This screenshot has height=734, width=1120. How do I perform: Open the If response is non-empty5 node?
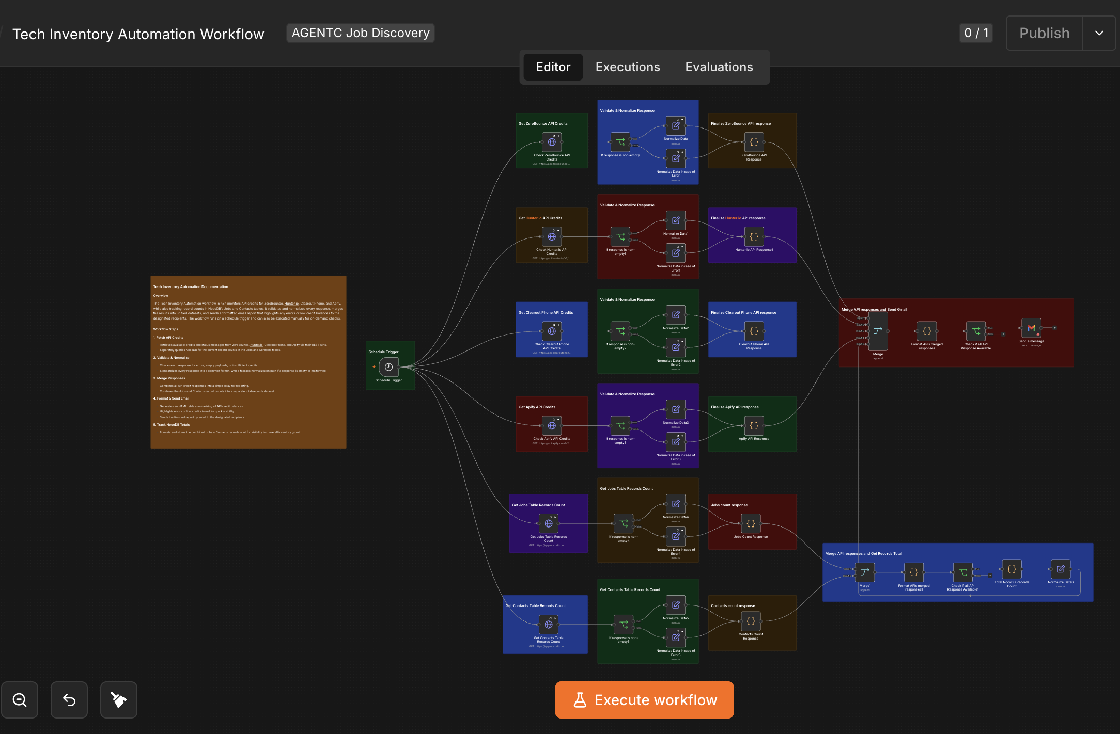[x=624, y=625]
